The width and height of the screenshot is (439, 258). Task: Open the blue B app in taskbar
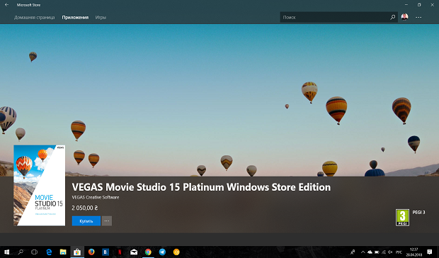106,252
